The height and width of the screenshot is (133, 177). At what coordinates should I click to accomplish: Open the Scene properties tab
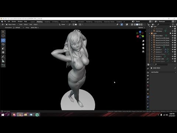tap(148, 82)
